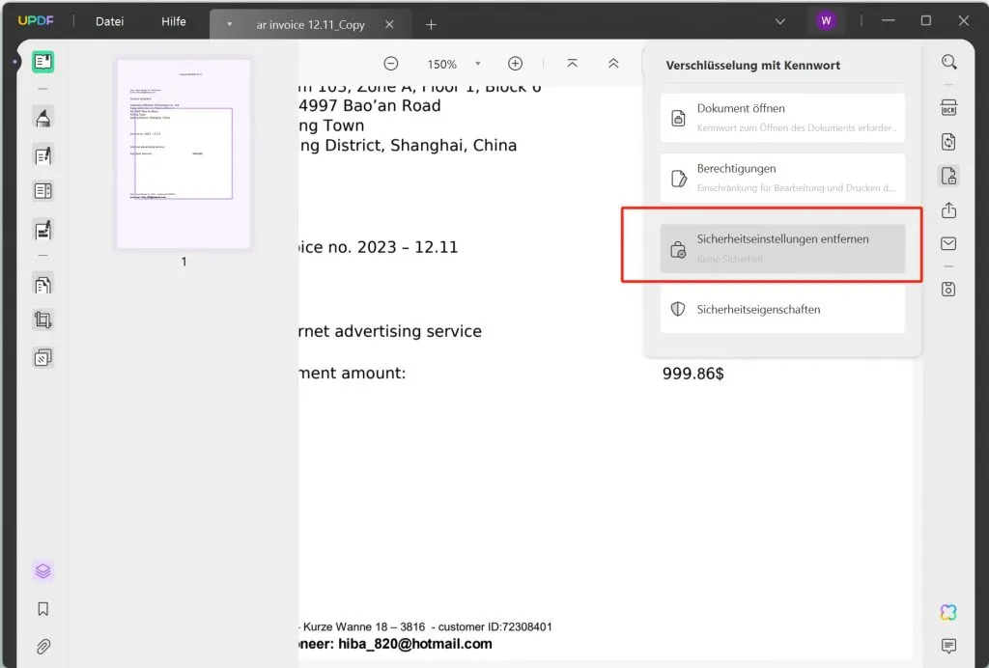Open Sicherheitseigenschaften
The image size is (989, 668).
point(782,310)
